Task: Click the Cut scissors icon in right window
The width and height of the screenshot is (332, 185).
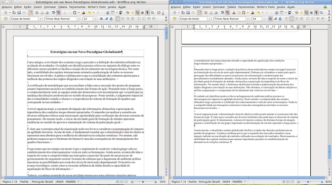Action: [234, 13]
